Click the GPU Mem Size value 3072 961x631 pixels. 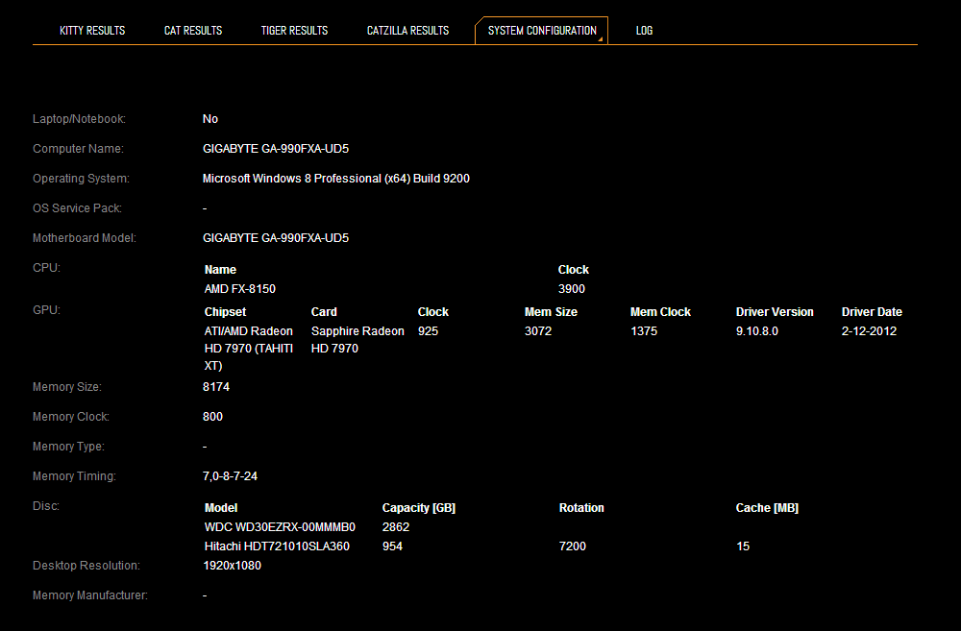[x=538, y=331]
